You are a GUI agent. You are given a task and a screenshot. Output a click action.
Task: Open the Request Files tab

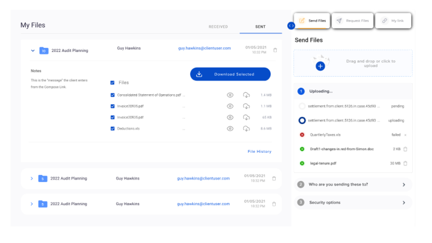[x=352, y=21]
